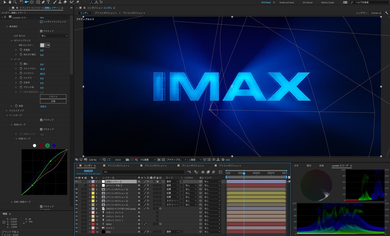
Task: Open composition flowchart icon in viewer
Action: (x=218, y=160)
